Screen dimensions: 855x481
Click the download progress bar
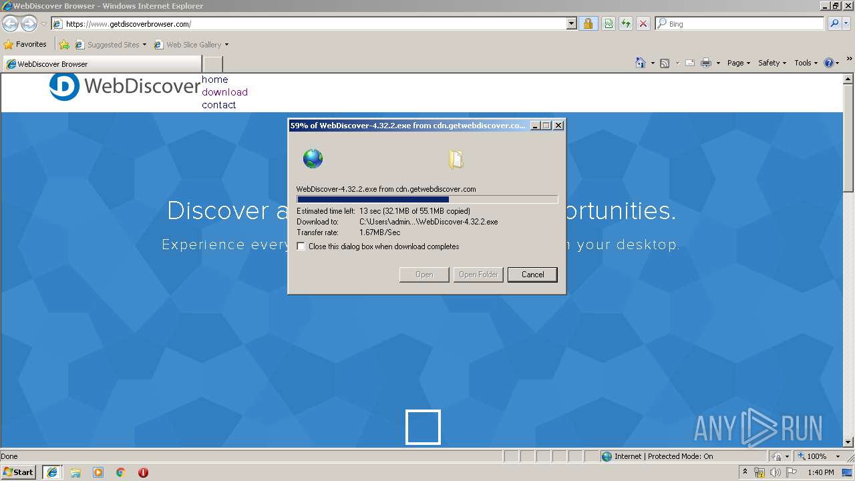427,199
